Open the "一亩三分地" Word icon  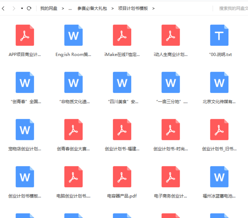[x=171, y=82]
